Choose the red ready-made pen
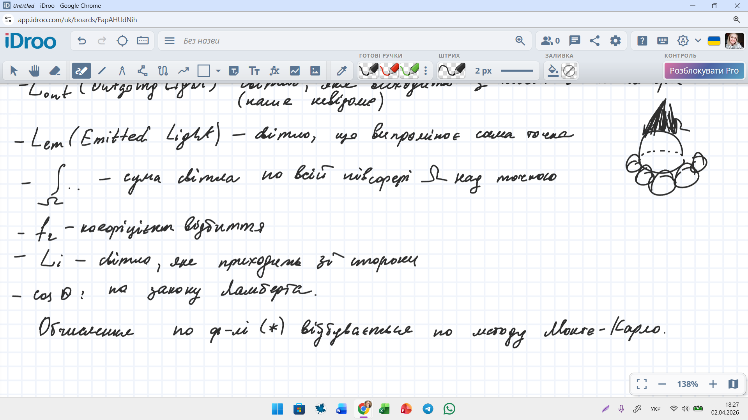Screen dimensions: 748x420 pos(389,71)
